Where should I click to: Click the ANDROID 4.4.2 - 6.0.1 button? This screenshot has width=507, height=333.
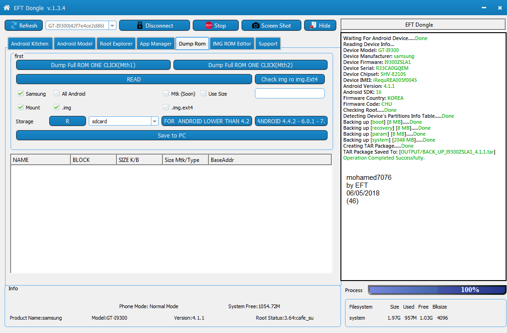pos(291,121)
